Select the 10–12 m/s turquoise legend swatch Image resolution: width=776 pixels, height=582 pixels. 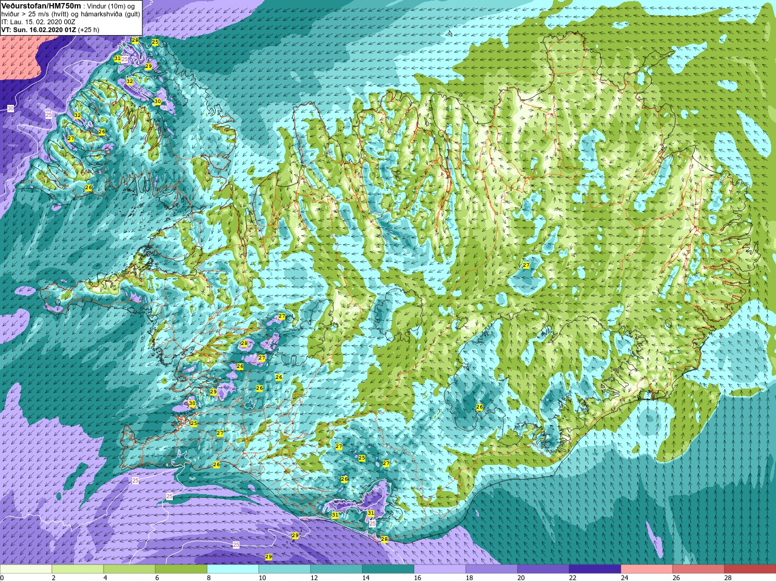[x=284, y=569]
